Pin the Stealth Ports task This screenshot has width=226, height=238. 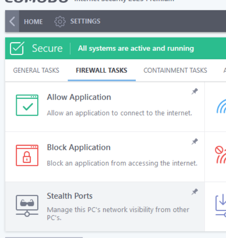coord(194,192)
